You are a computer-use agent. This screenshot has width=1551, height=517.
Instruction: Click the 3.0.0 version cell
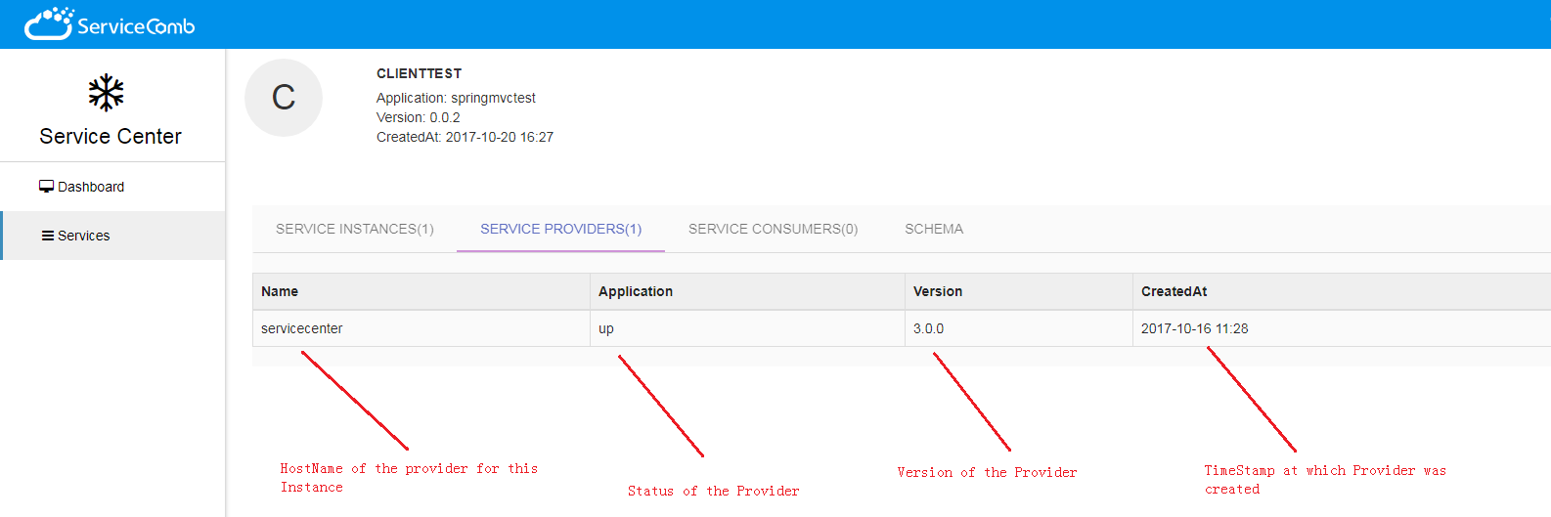pyautogui.click(x=928, y=328)
